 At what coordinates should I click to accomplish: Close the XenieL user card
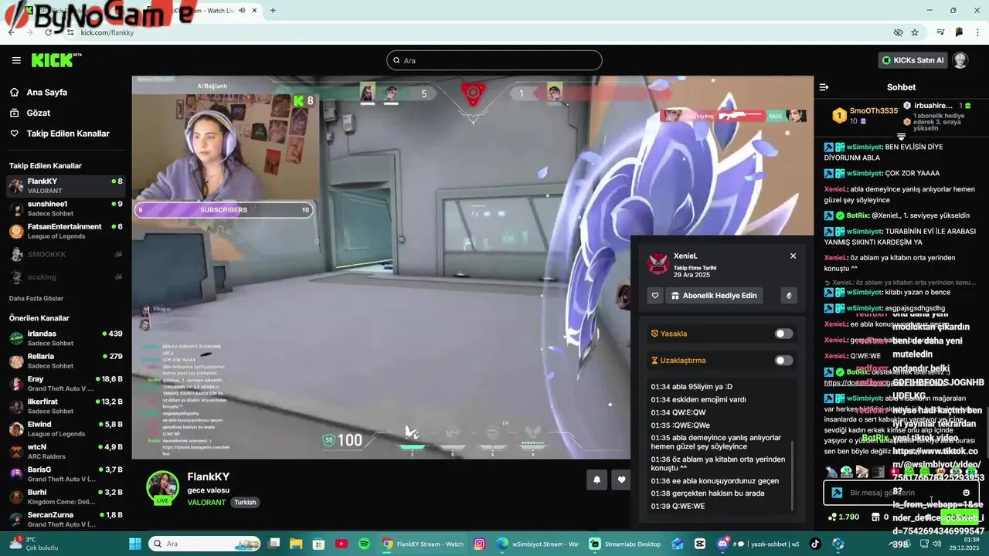793,256
